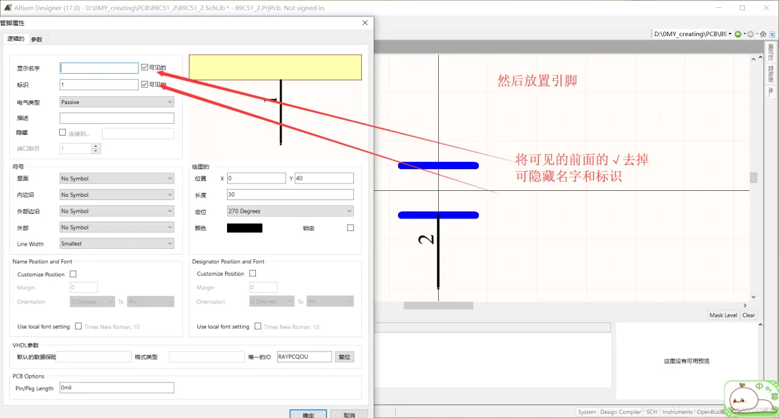This screenshot has width=779, height=418.
Task: Click the X position field
Action: (257, 178)
